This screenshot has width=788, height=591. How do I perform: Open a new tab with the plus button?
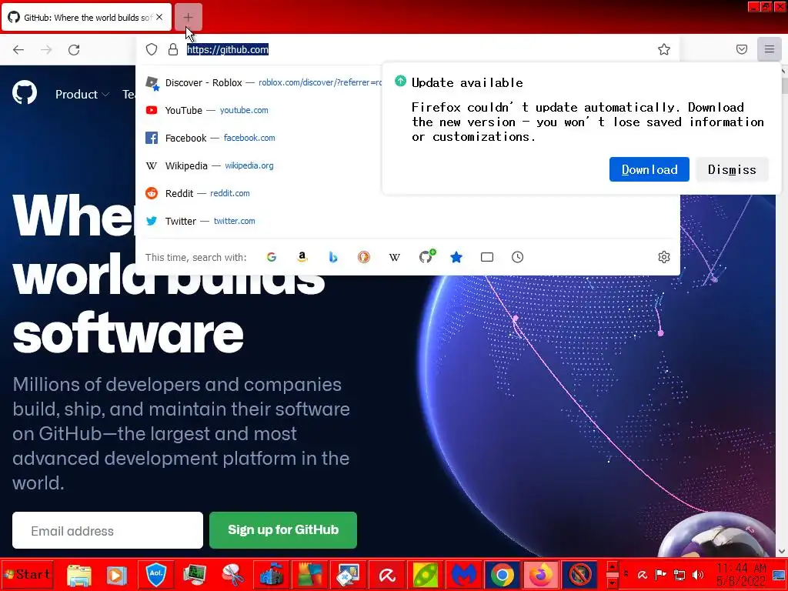coord(188,18)
